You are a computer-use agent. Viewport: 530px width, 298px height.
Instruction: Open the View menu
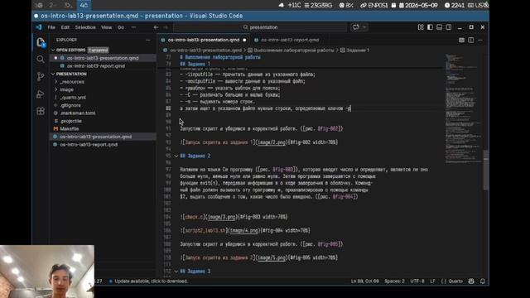(107, 27)
